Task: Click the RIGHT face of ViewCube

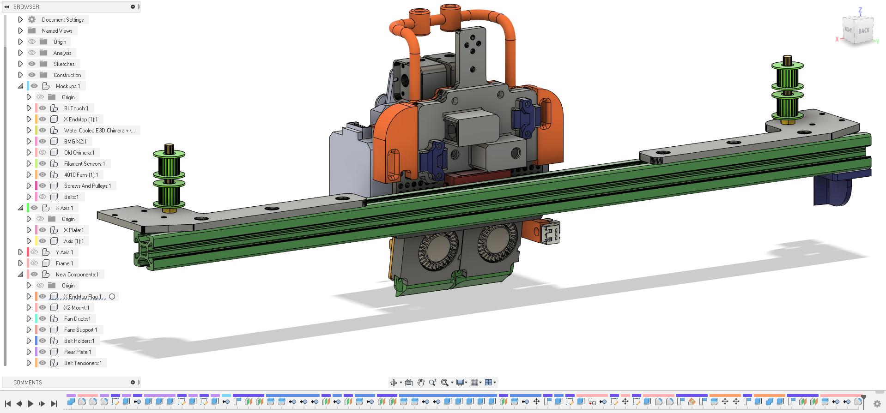Action: (x=848, y=30)
